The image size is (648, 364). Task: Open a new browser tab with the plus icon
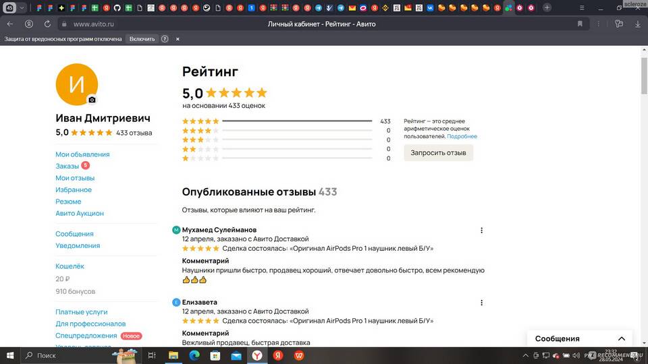(x=547, y=7)
